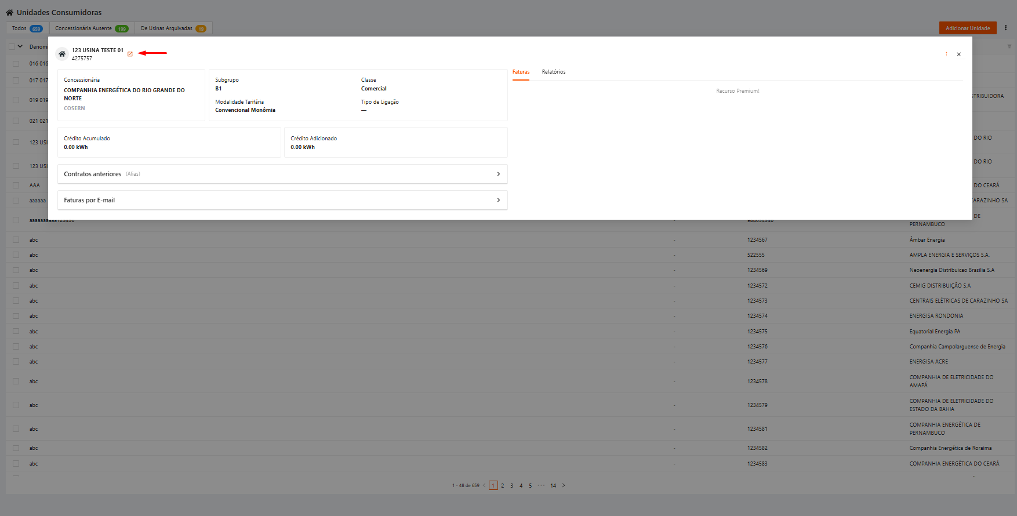Open external link icon beside 123 USINA TESTE 01

[x=130, y=54]
